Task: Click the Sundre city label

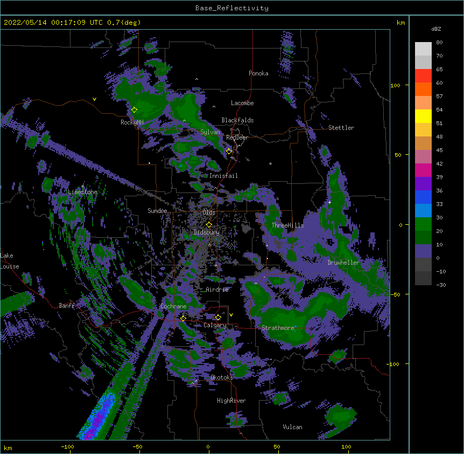Action: point(157,211)
